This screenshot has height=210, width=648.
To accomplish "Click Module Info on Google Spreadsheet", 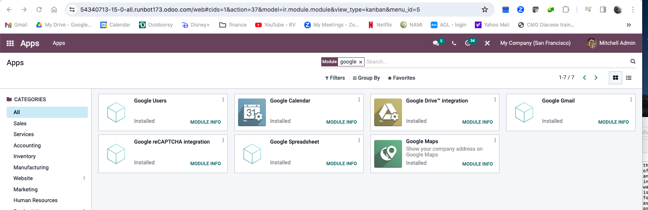I will click(x=342, y=164).
